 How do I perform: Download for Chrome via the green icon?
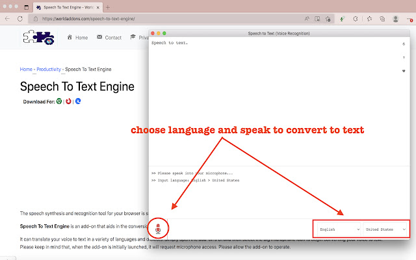pyautogui.click(x=59, y=101)
